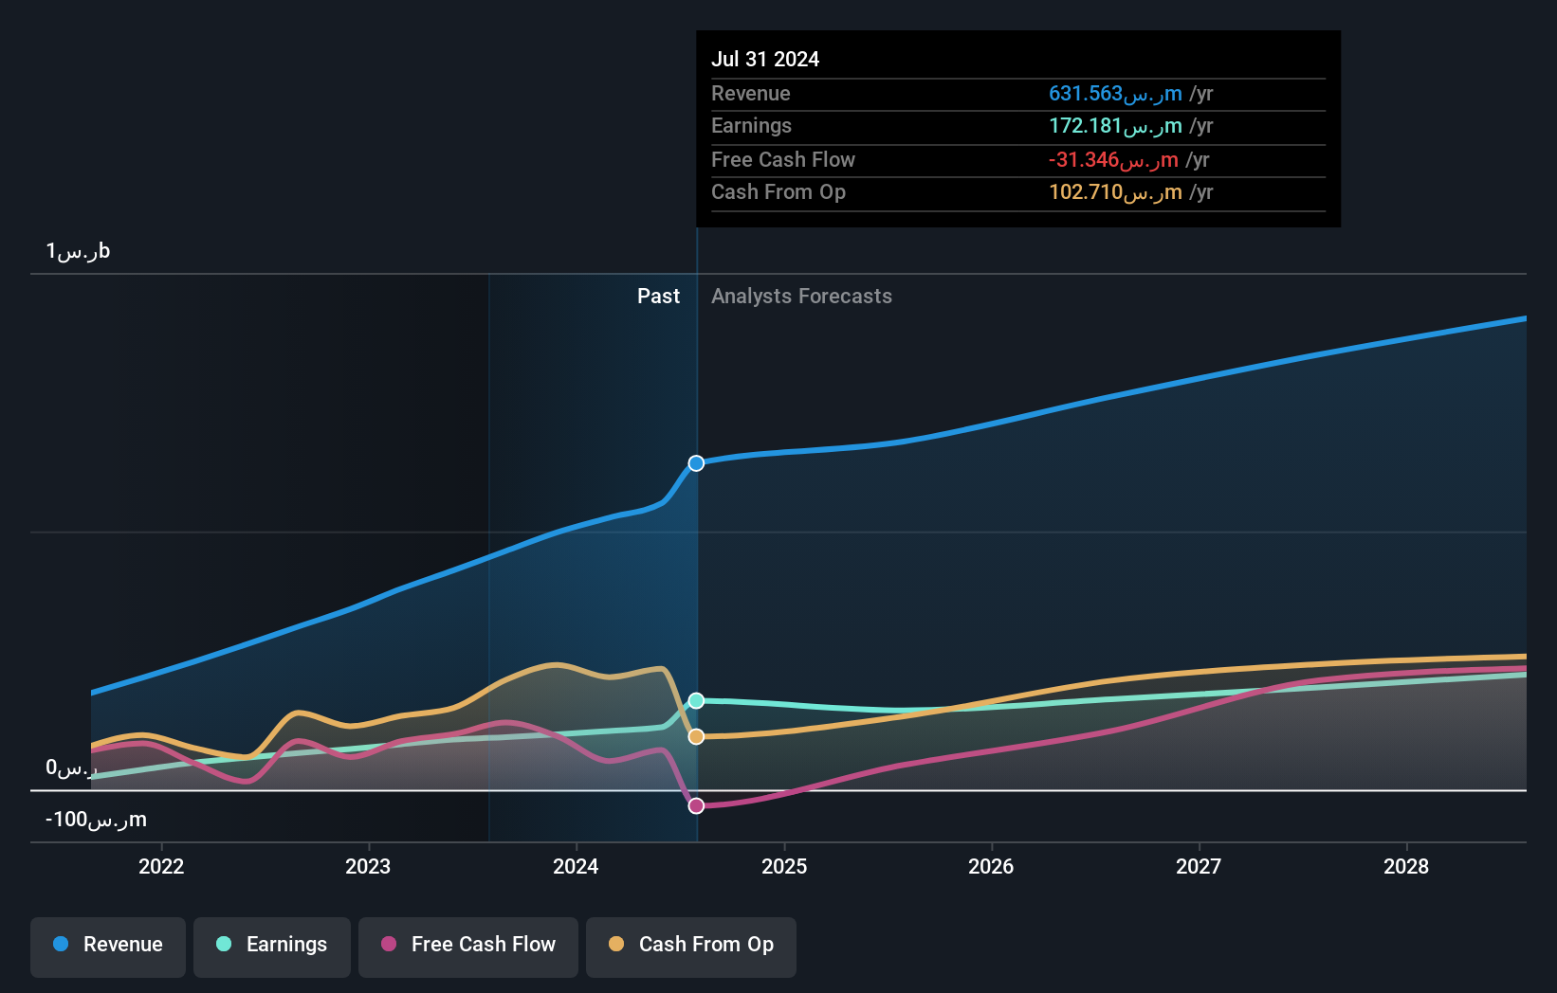The height and width of the screenshot is (993, 1557).
Task: Select the blue Revenue marker on the chart
Action: 696,463
